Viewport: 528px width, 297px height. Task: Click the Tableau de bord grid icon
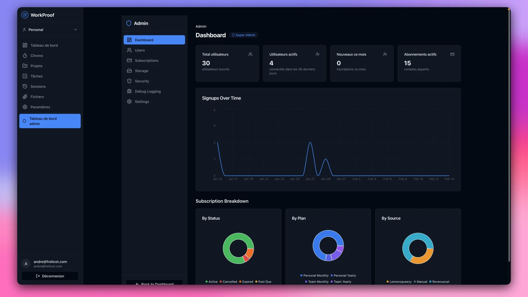pos(25,45)
